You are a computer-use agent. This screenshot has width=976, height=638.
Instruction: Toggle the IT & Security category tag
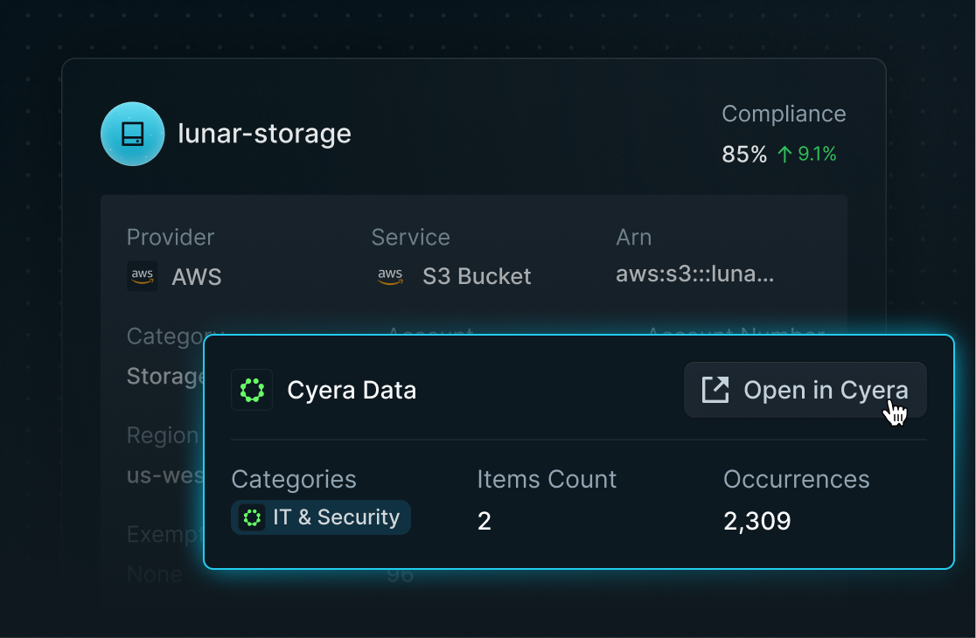coord(320,517)
